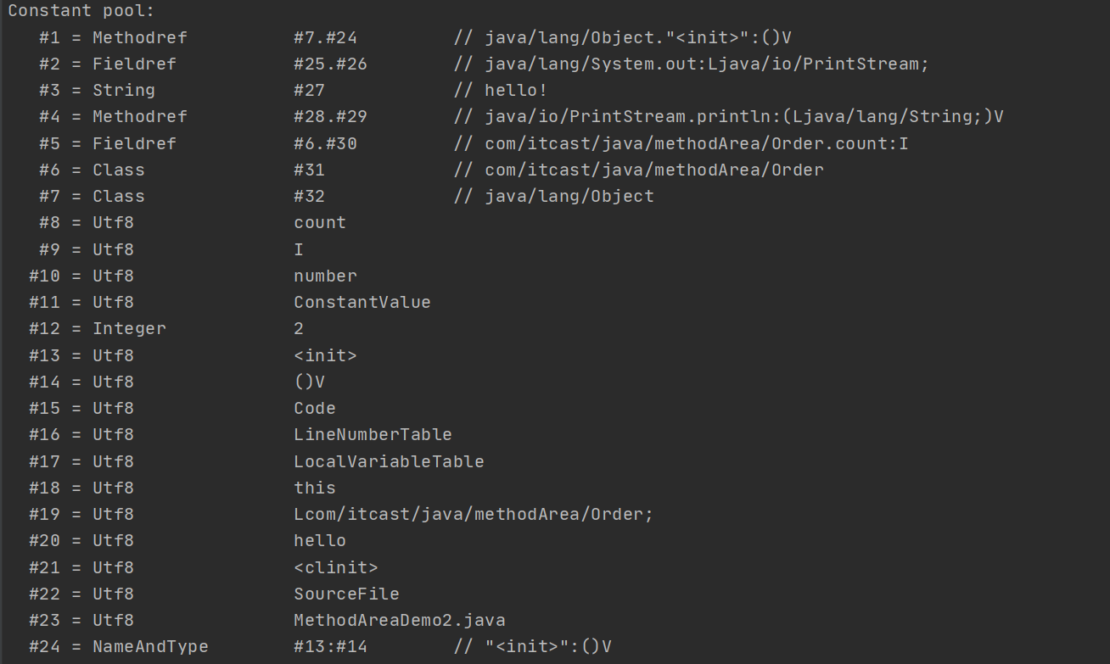The height and width of the screenshot is (664, 1110).
Task: Click the #25.#26 reference on Fieldref line
Action: coord(330,64)
